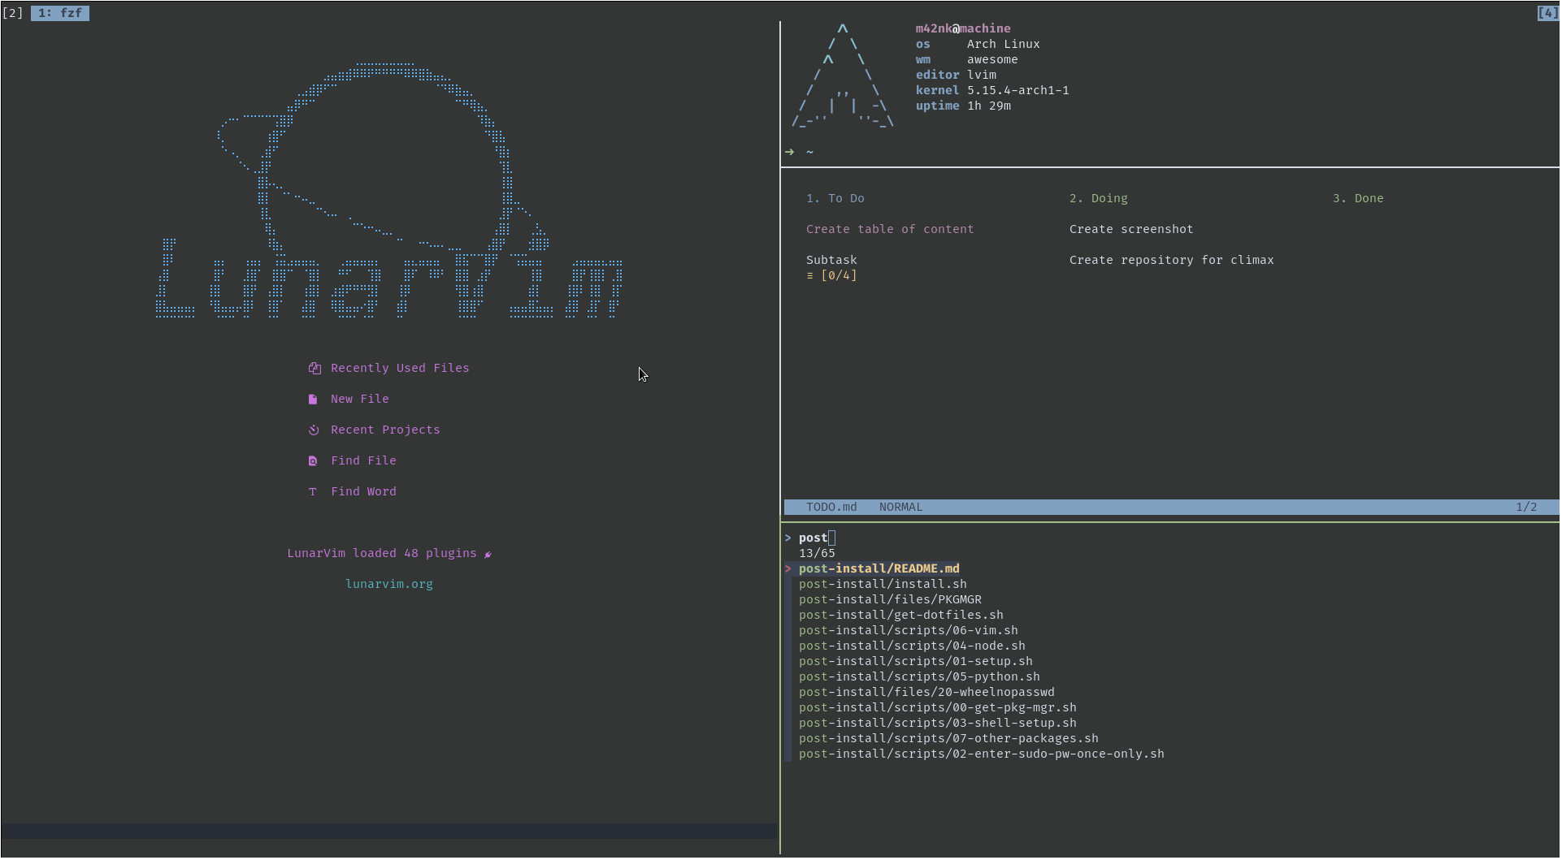Select the '3. Done' column heading
This screenshot has width=1562, height=860.
tap(1357, 199)
